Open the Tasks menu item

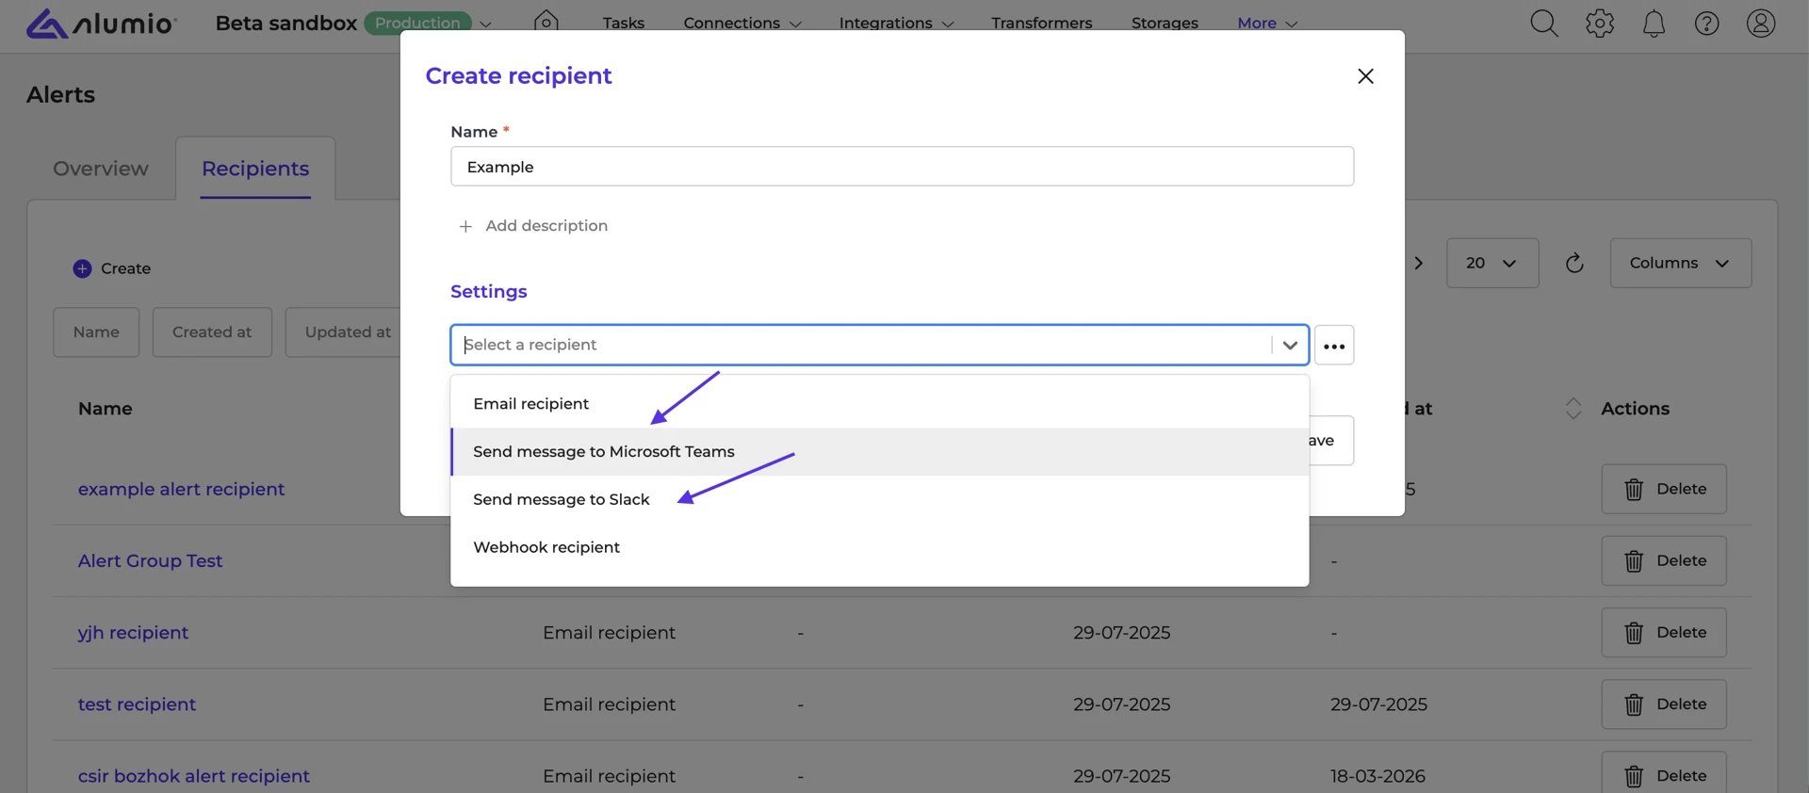click(624, 23)
